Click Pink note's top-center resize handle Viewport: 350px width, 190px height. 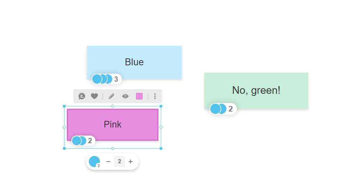click(112, 106)
